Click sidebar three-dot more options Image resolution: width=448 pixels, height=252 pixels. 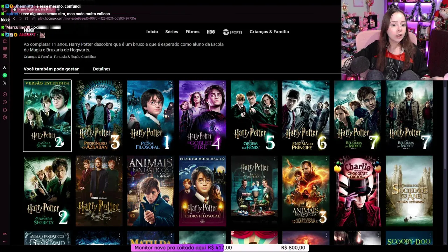point(5,241)
